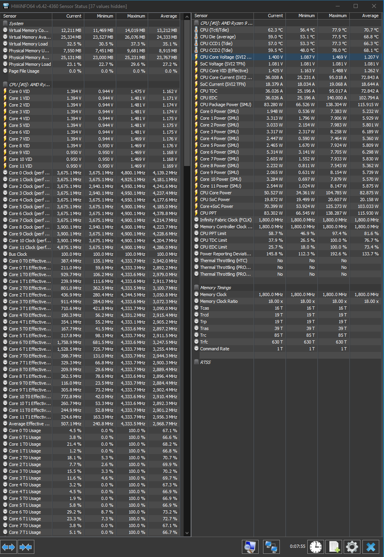
Task: Click lightning icon of CPU PPT row
Action: (196, 213)
